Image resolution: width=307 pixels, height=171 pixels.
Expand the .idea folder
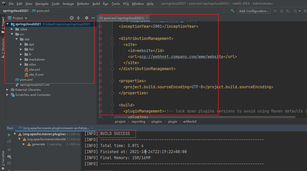12,29
